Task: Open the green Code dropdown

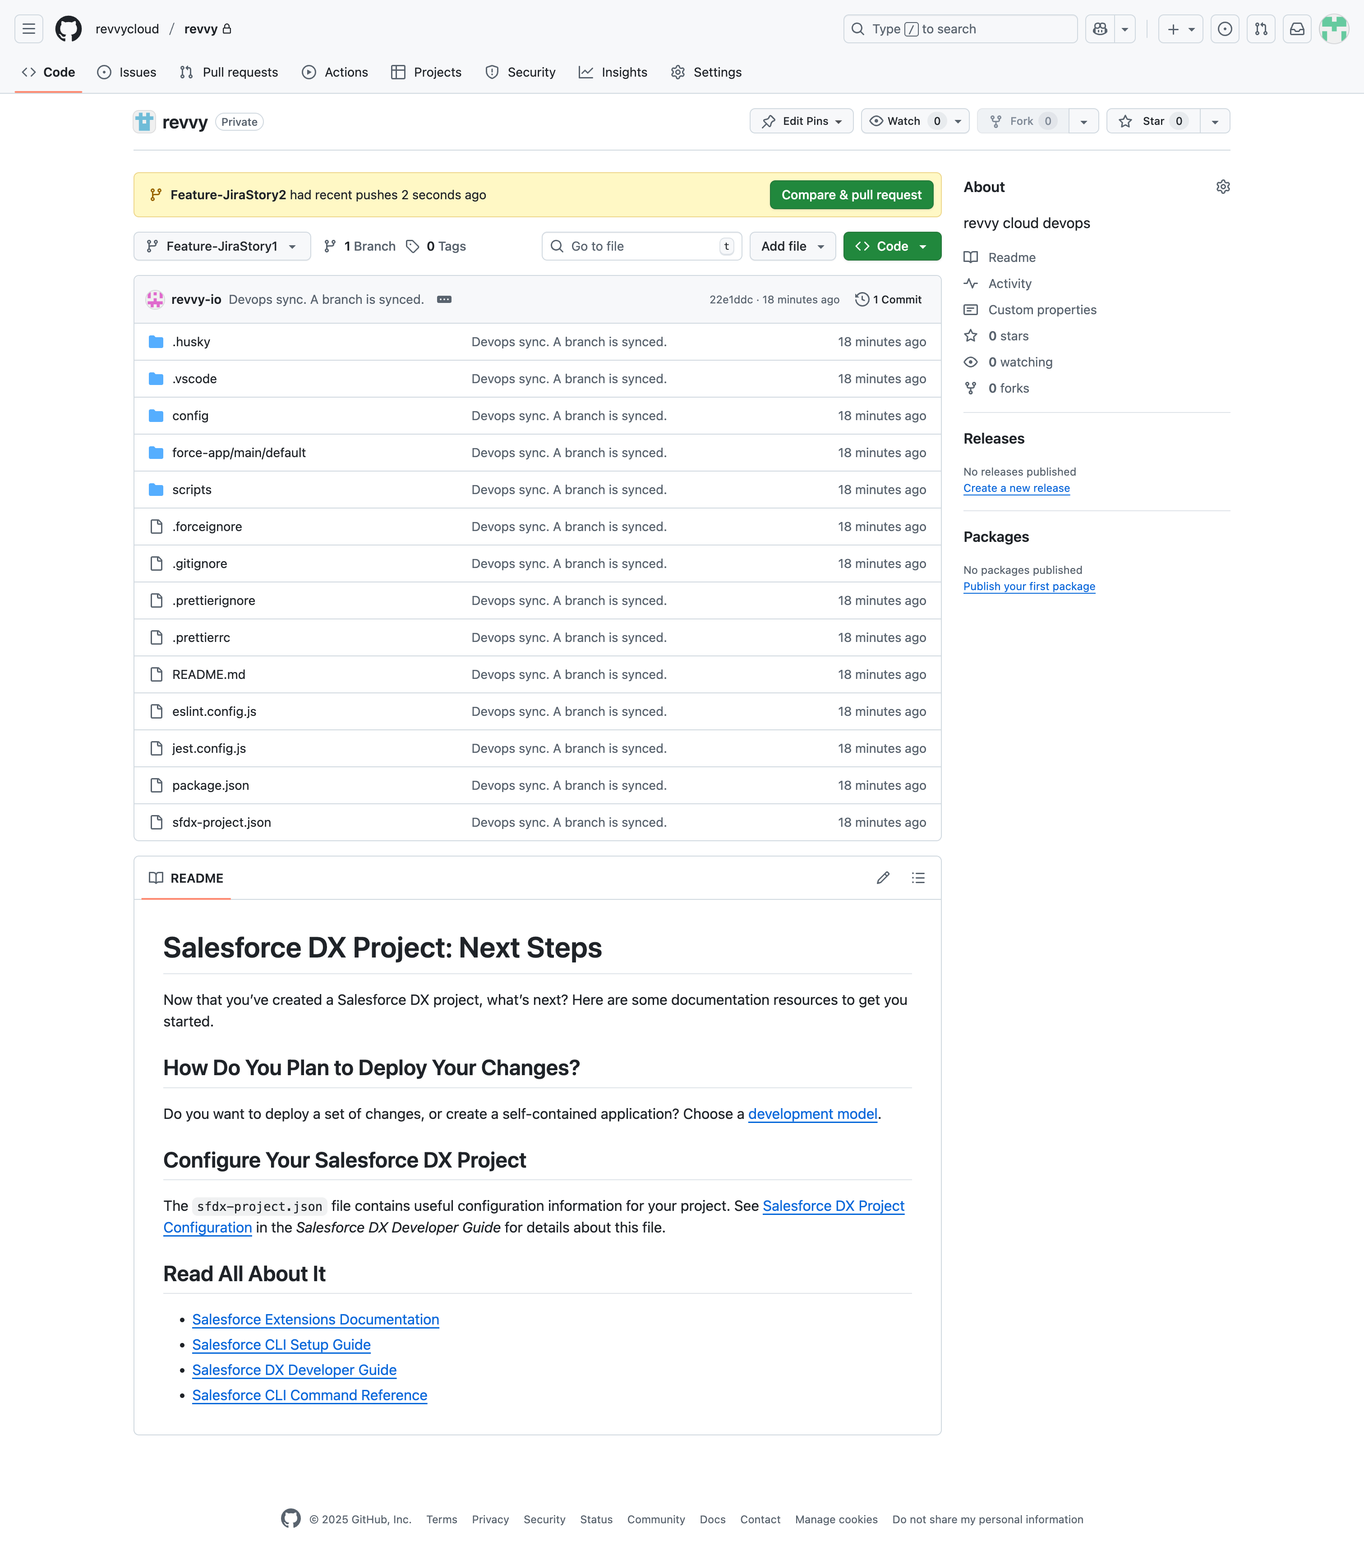Action: (892, 247)
